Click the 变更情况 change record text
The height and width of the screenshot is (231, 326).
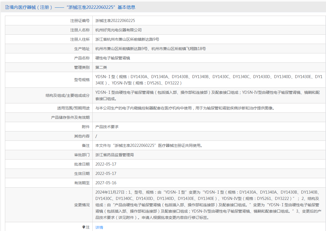click(208, 205)
